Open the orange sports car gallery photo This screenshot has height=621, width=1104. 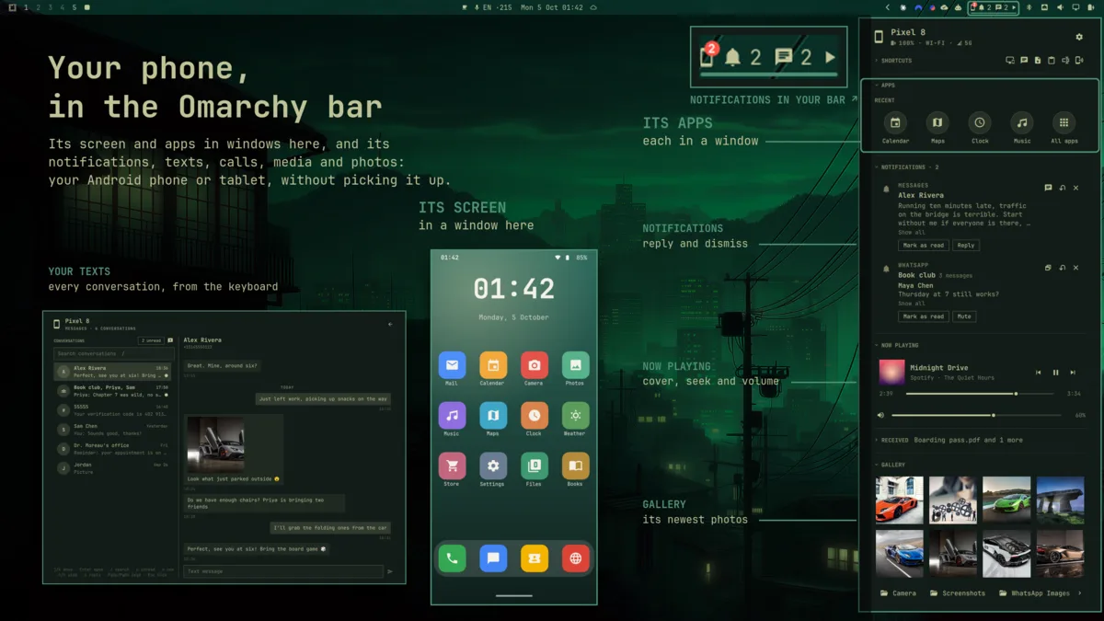click(x=899, y=500)
